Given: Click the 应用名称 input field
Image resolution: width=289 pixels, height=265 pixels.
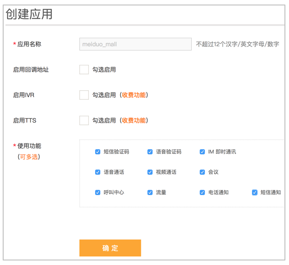Looking at the screenshot, I should tap(135, 44).
